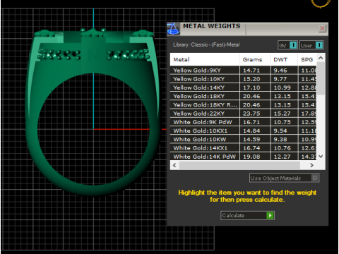The image size is (339, 254).
Task: Select the Yellow Gold:9KY row
Action: 243,71
